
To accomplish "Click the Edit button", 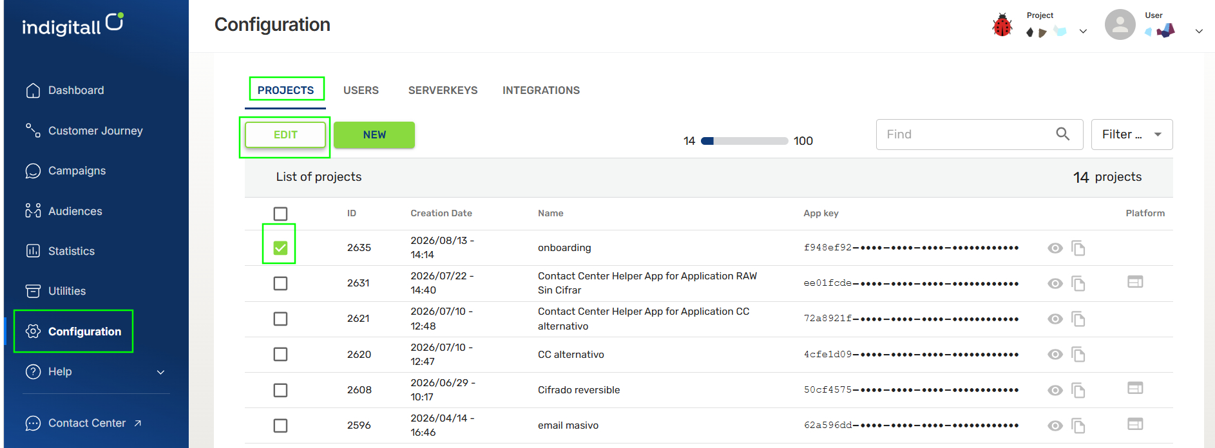I will (x=285, y=135).
